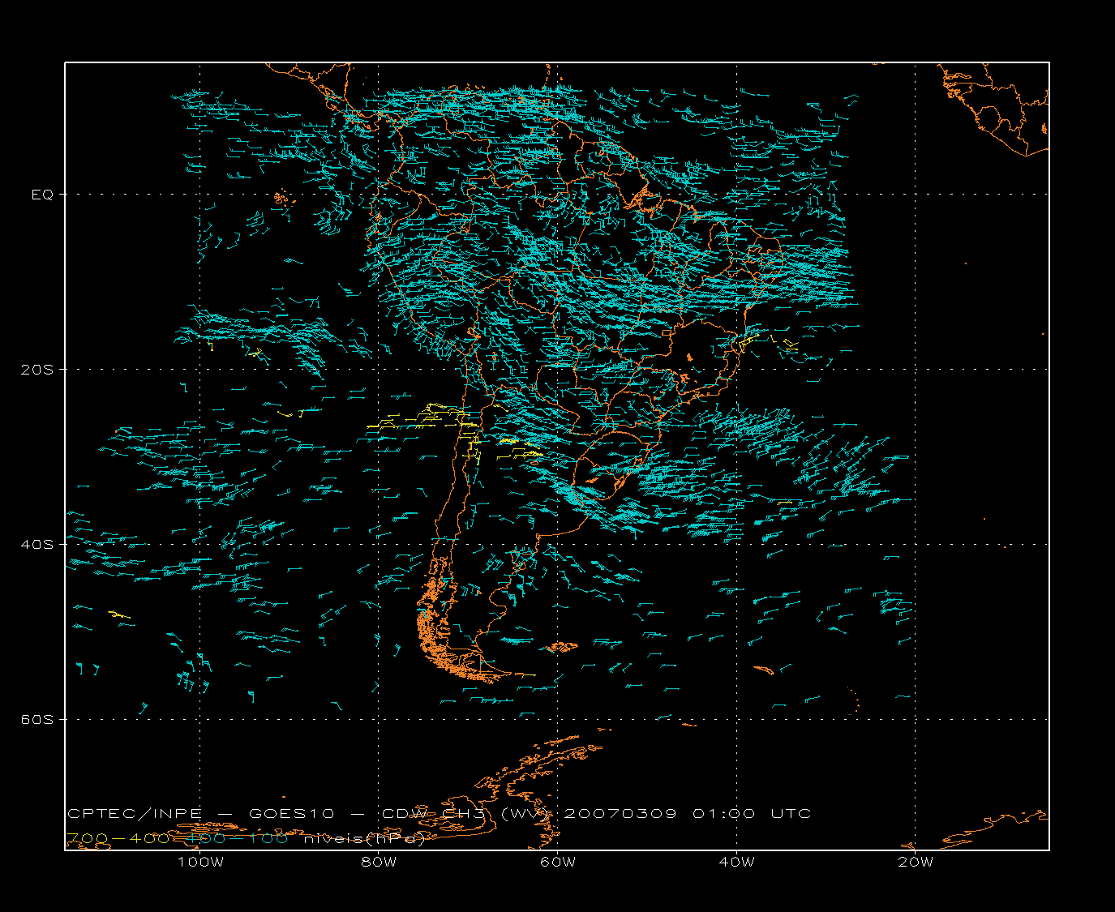The image size is (1115, 912).
Task: Click the yellow 700-400 level legend
Action: click(x=118, y=838)
